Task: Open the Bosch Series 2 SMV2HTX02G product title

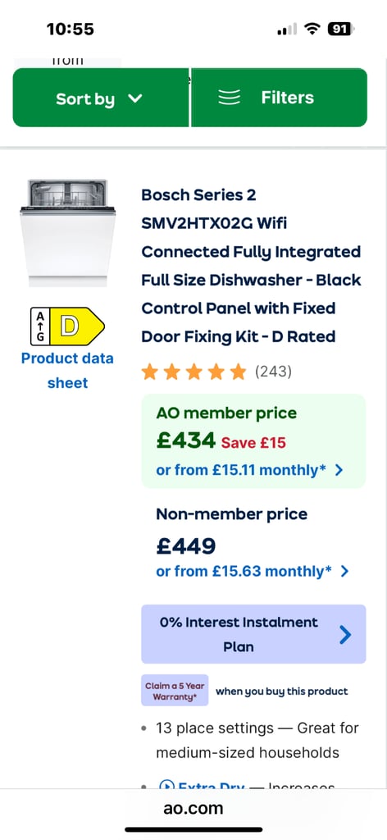Action: [251, 266]
